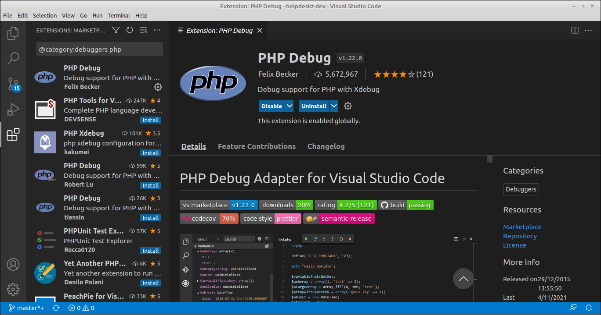601x315 pixels.
Task: Switch to the Changelog tab
Action: point(326,146)
